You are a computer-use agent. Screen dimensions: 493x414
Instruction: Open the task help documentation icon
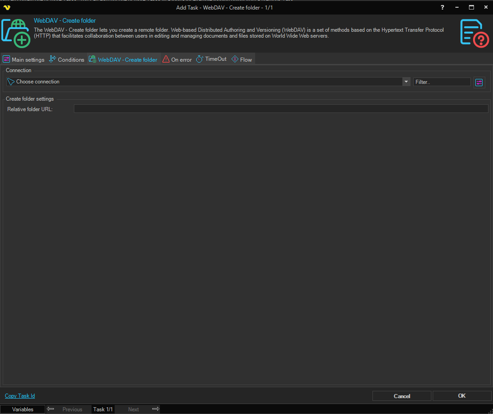474,33
